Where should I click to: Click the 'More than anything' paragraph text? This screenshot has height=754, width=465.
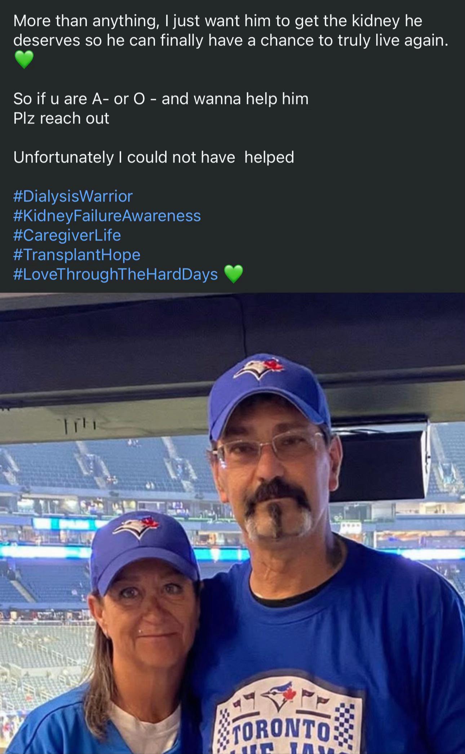(231, 31)
